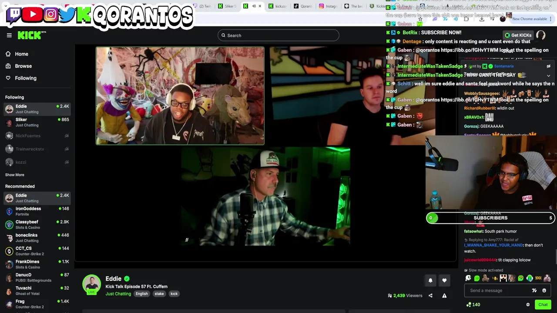
Task: Close the active Kick browser tab
Action: 260,6
